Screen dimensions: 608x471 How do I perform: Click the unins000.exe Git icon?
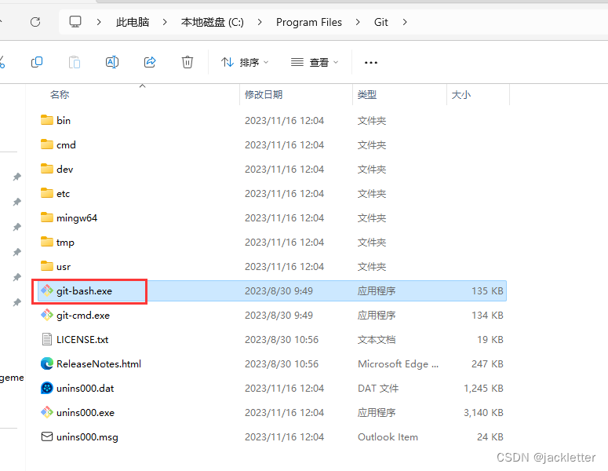47,412
